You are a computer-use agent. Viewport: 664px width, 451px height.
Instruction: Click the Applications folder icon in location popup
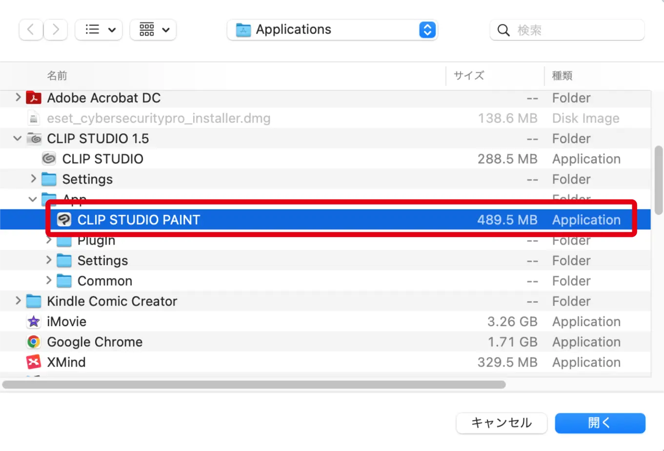click(x=243, y=30)
